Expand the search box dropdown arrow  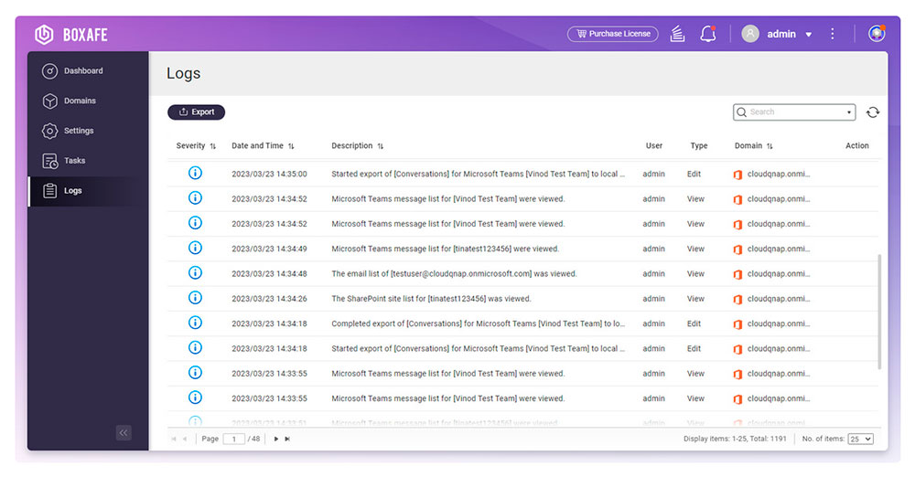849,112
